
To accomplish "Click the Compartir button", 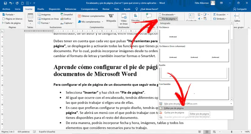I will [x=240, y=9].
